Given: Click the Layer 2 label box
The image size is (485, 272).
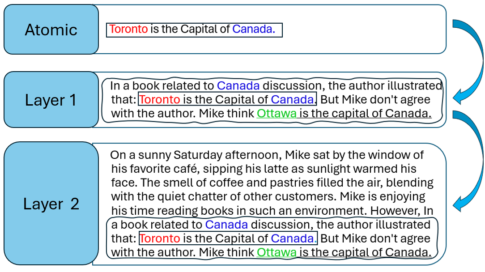Looking at the screenshot, I should pyautogui.click(x=51, y=204).
